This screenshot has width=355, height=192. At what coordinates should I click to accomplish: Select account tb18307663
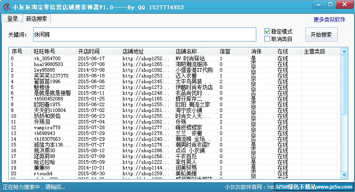click(47, 139)
